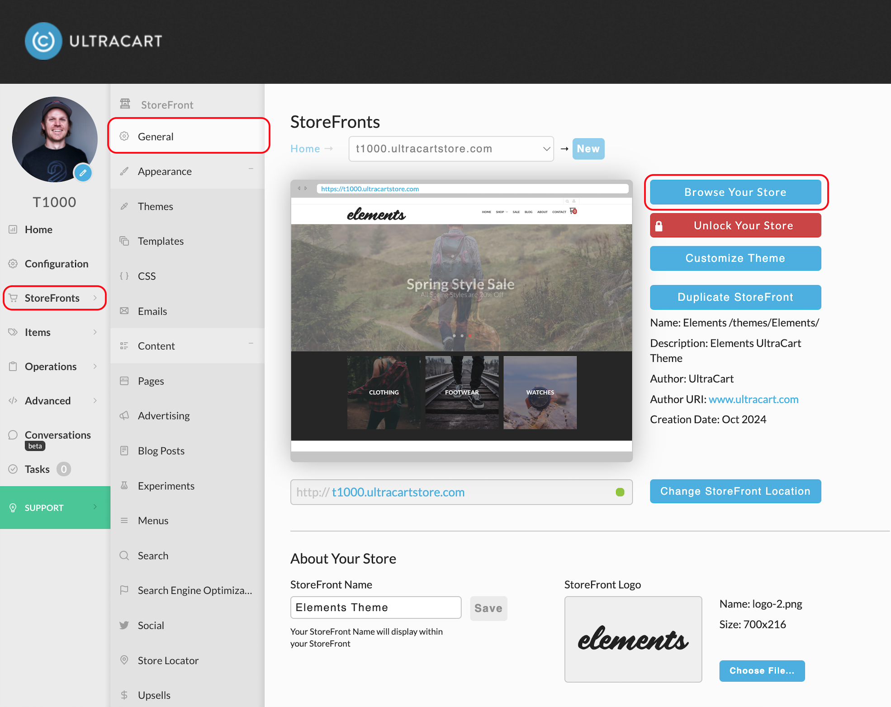
Task: Click the Tasks count badge showing 0
Action: coord(64,469)
